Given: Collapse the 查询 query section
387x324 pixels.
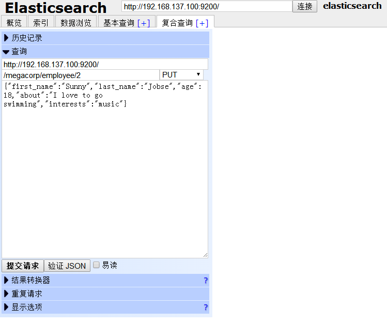Looking at the screenshot, I should (105, 51).
